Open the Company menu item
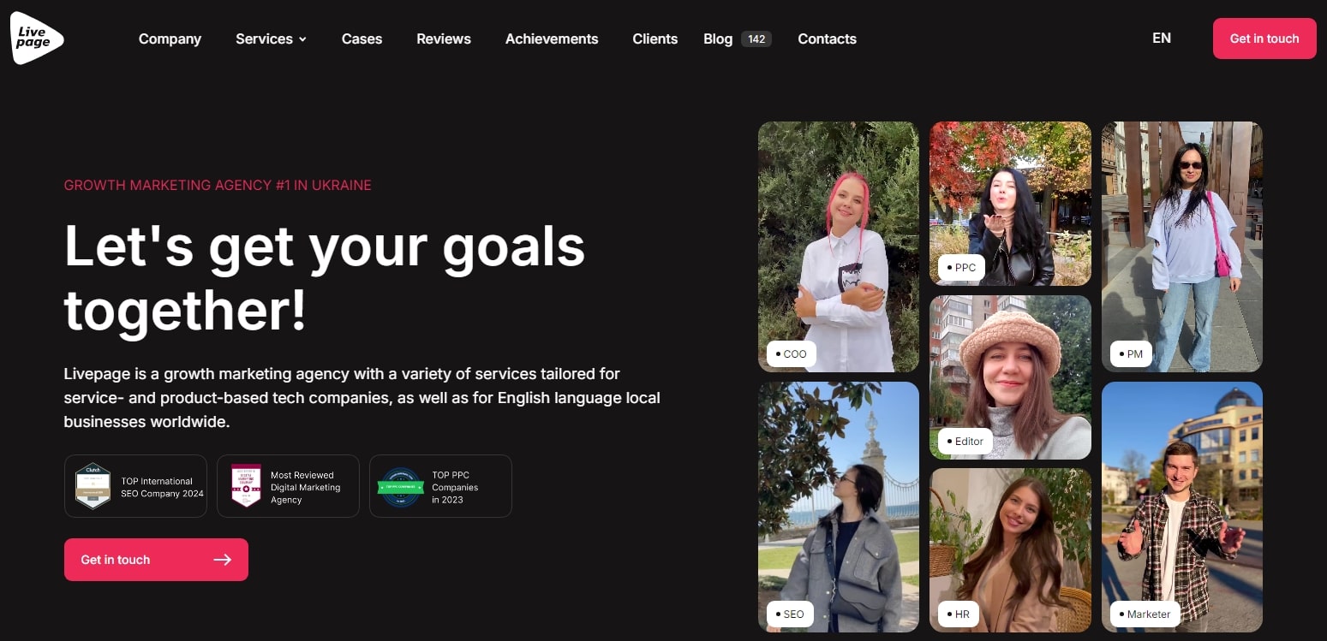This screenshot has height=641, width=1327. [x=170, y=39]
